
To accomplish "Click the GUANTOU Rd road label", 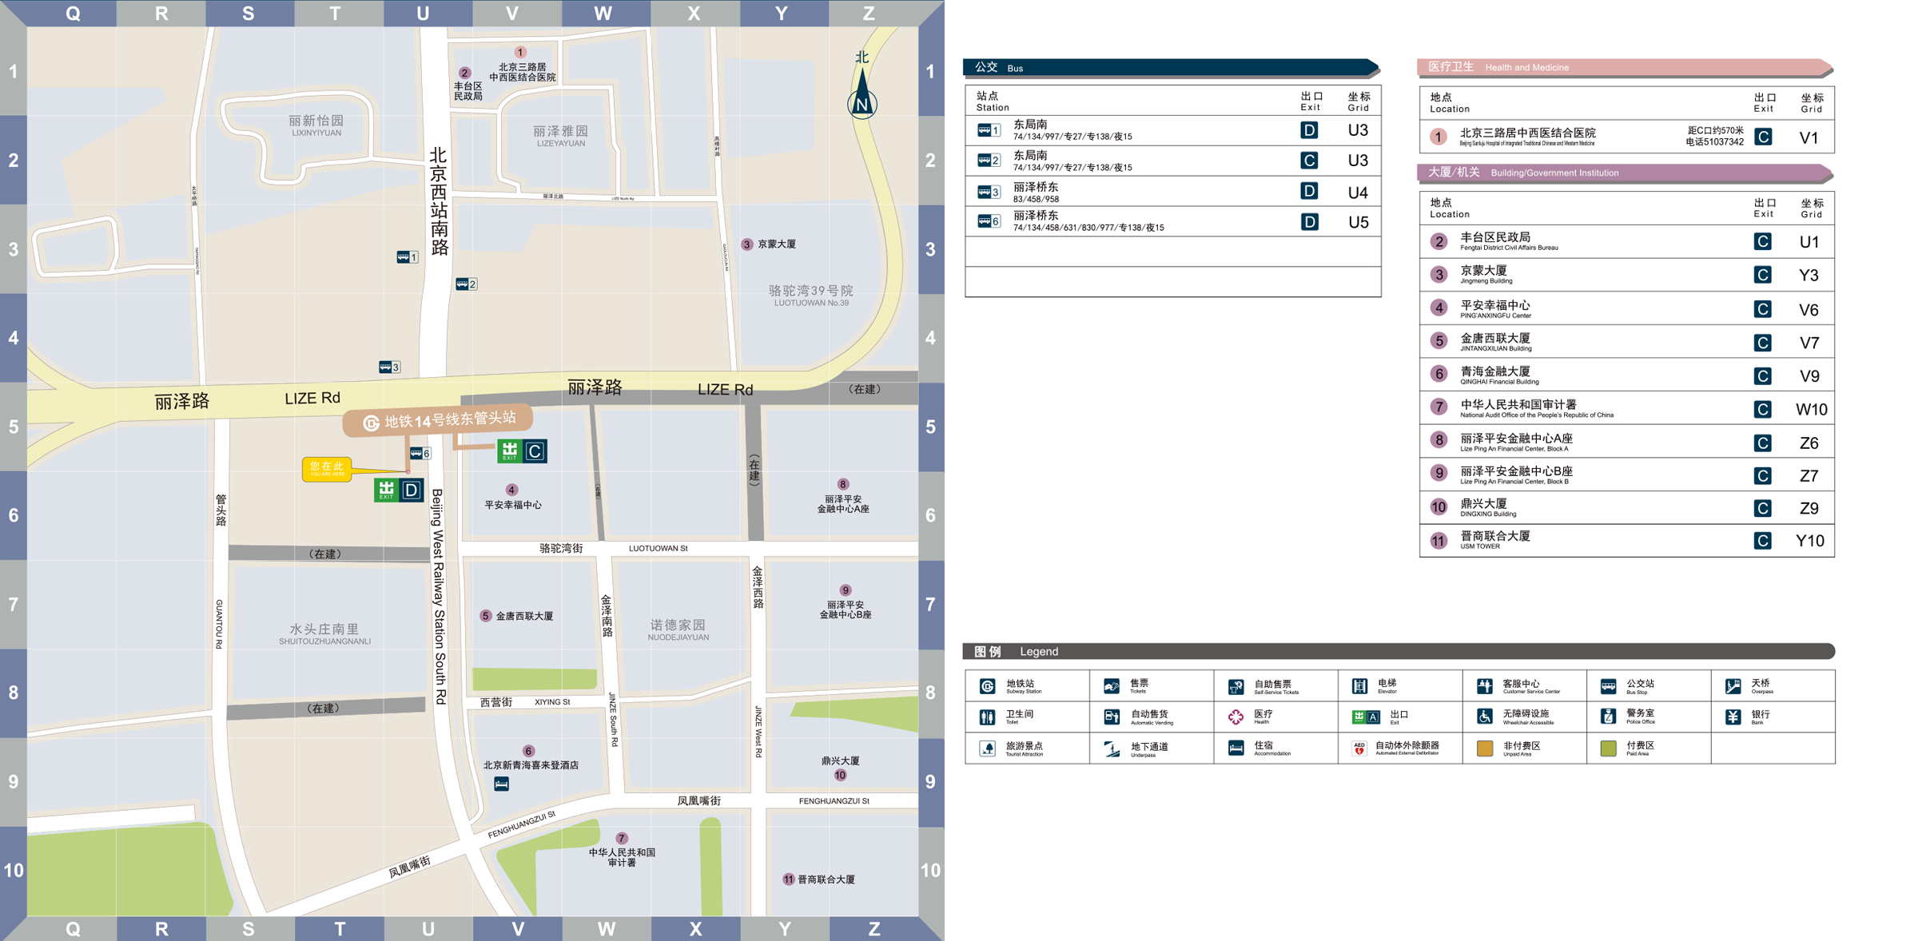I will 219,624.
